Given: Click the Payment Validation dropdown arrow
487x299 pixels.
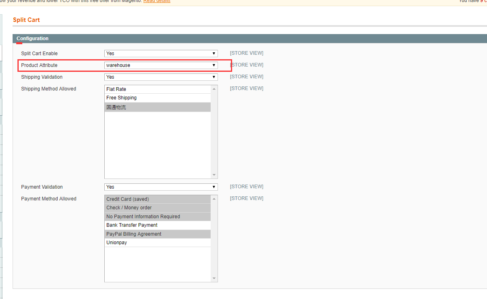Looking at the screenshot, I should 214,187.
